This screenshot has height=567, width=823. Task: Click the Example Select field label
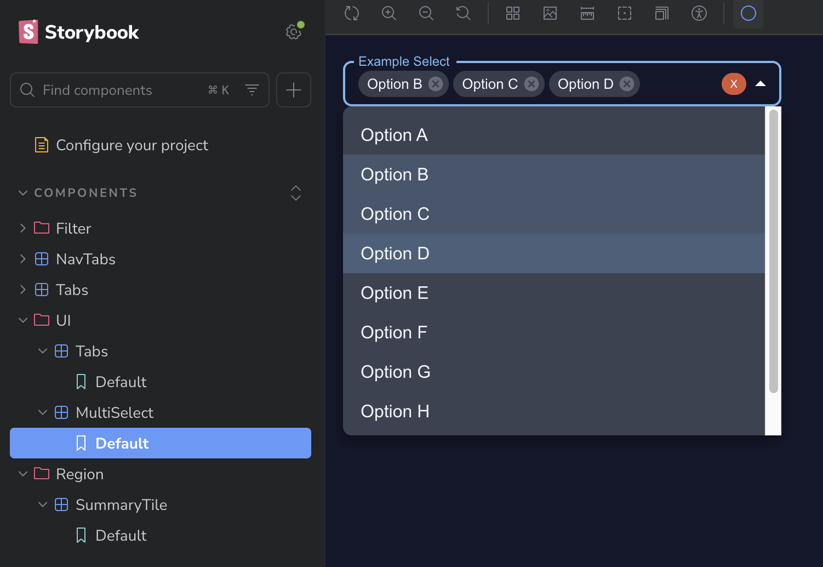click(404, 61)
